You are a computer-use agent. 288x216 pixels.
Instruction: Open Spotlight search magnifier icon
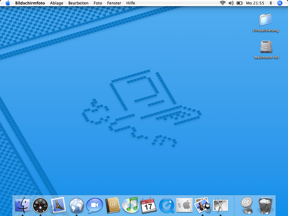280,3
